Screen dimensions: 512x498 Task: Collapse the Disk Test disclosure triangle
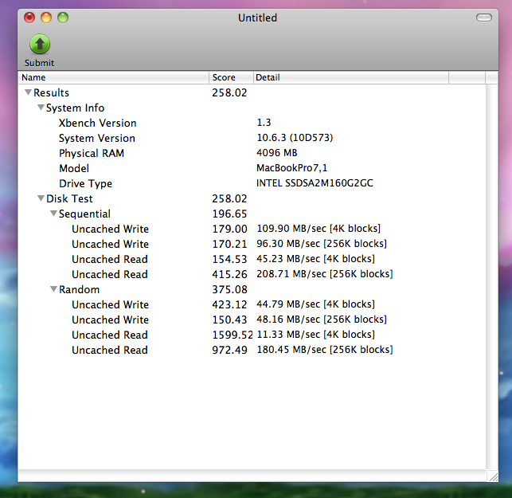coord(41,198)
